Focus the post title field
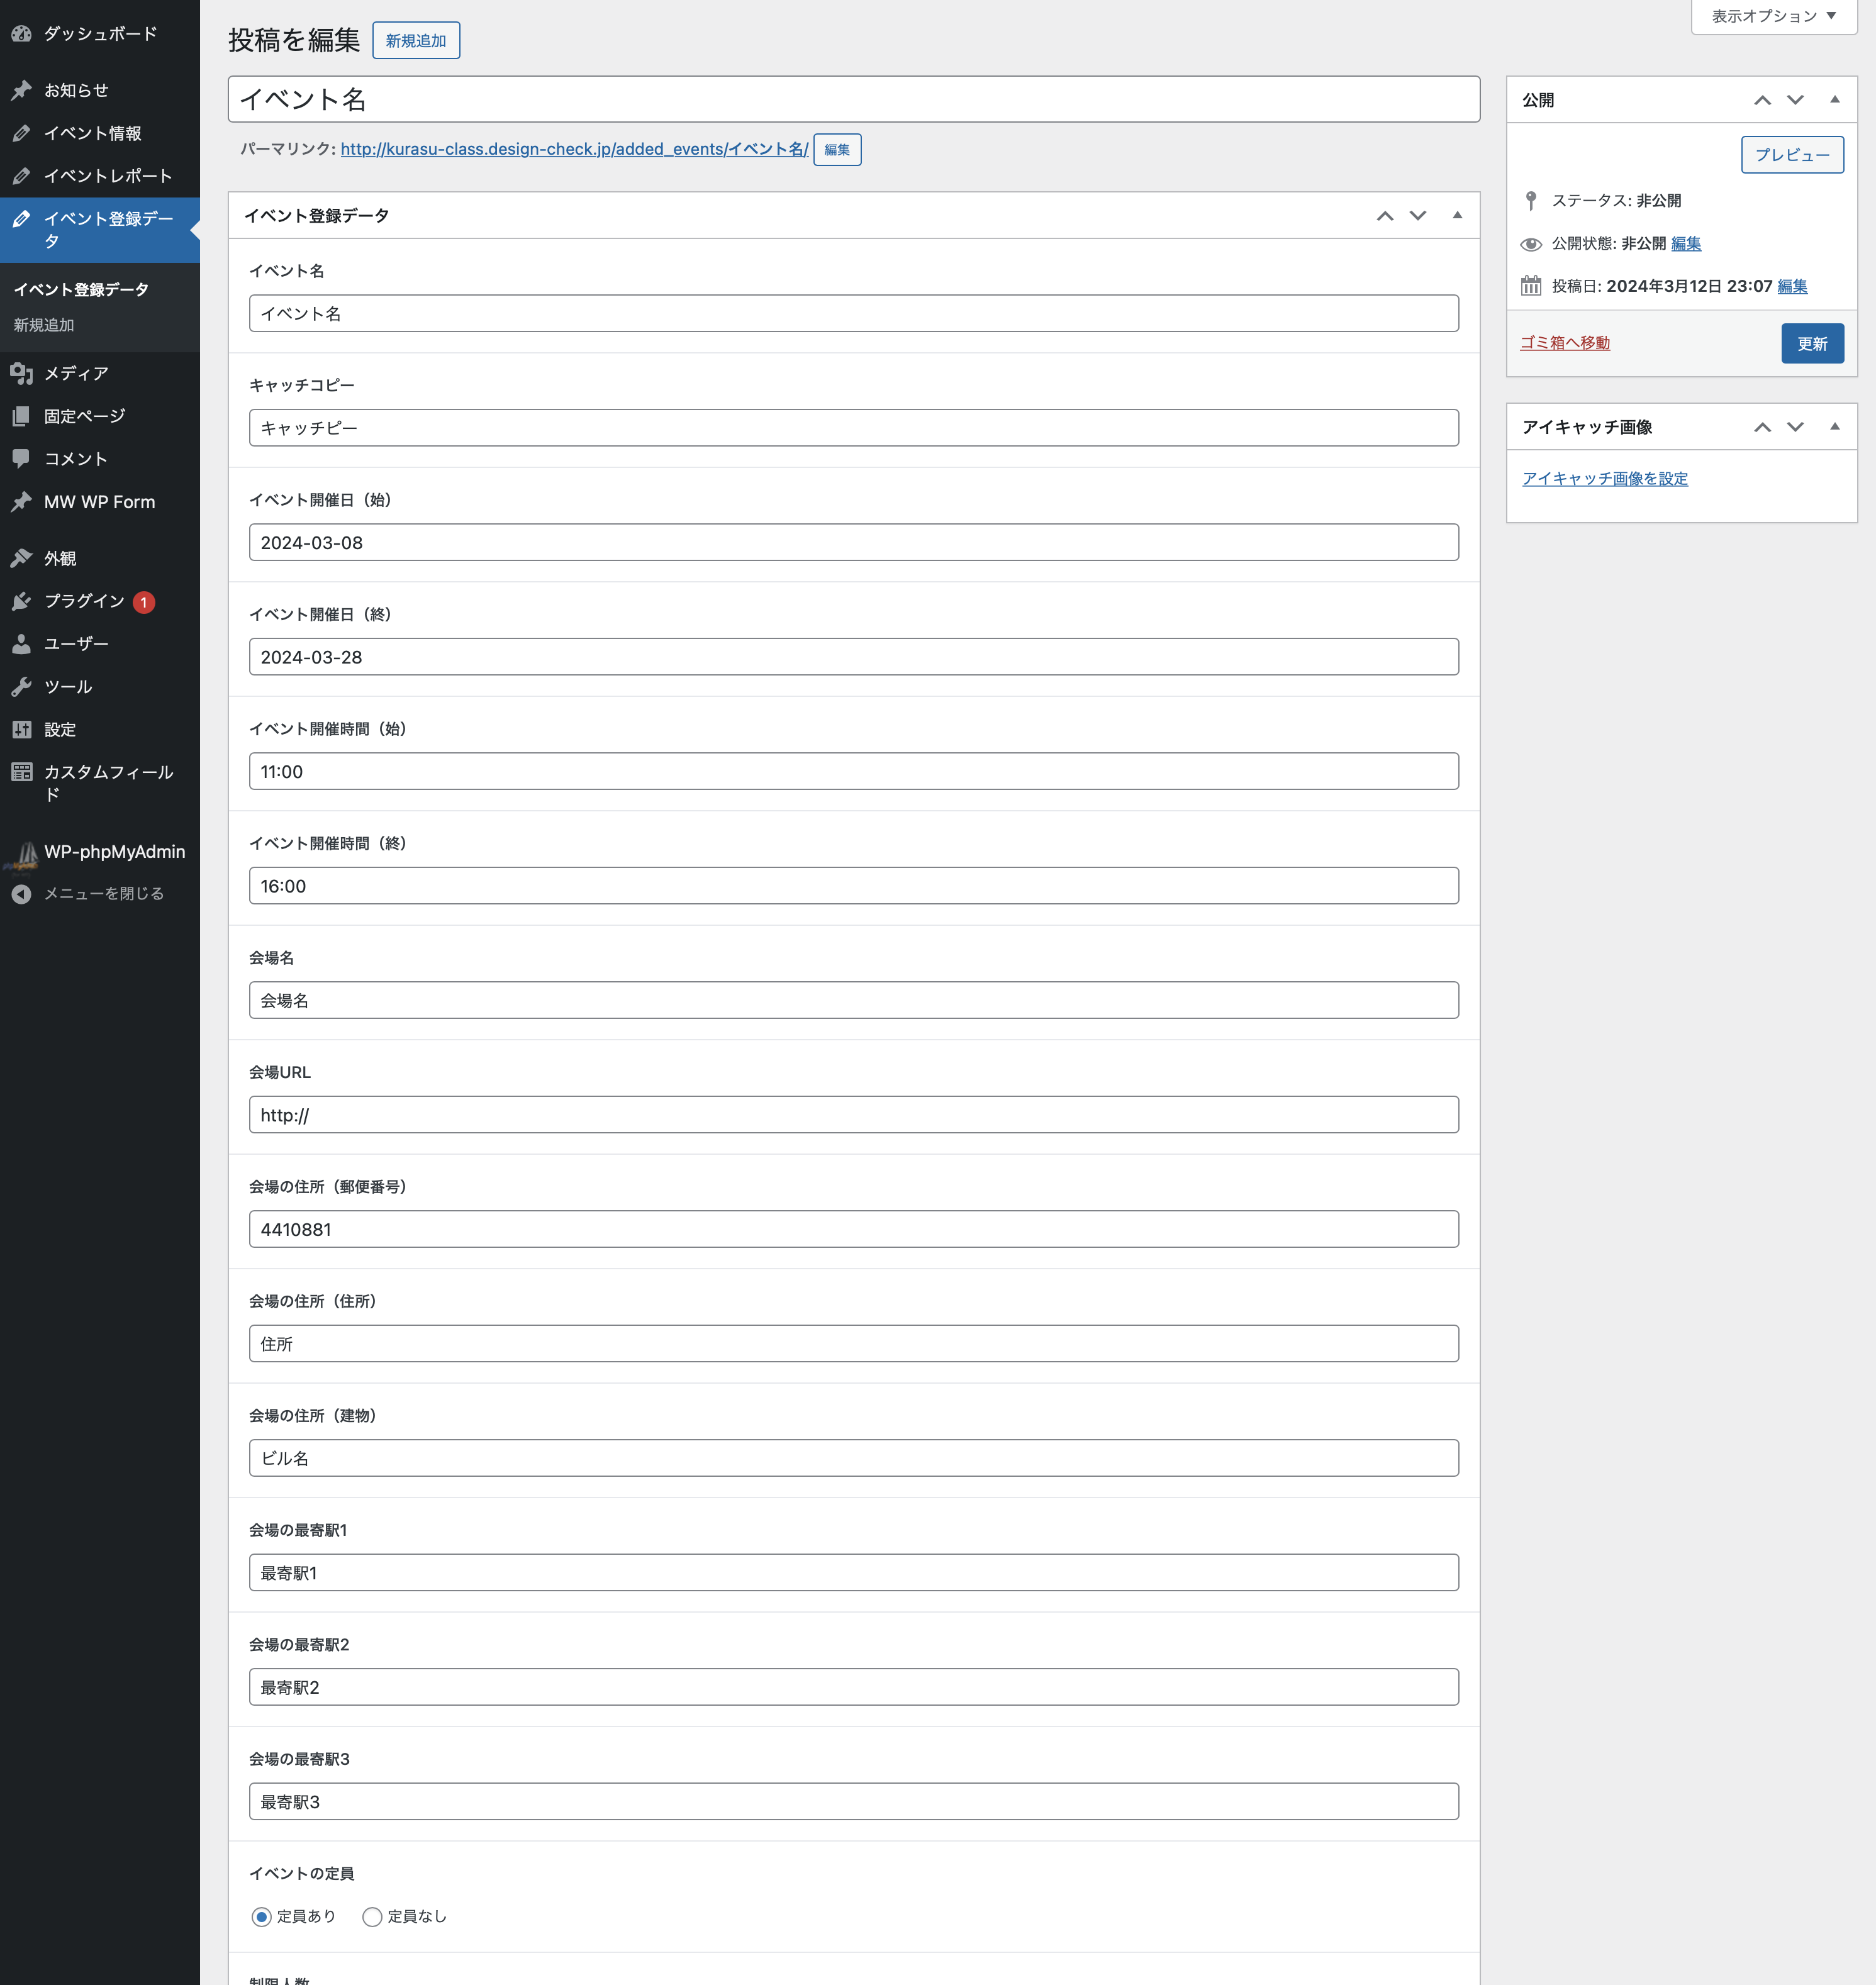1876x1985 pixels. pos(854,99)
